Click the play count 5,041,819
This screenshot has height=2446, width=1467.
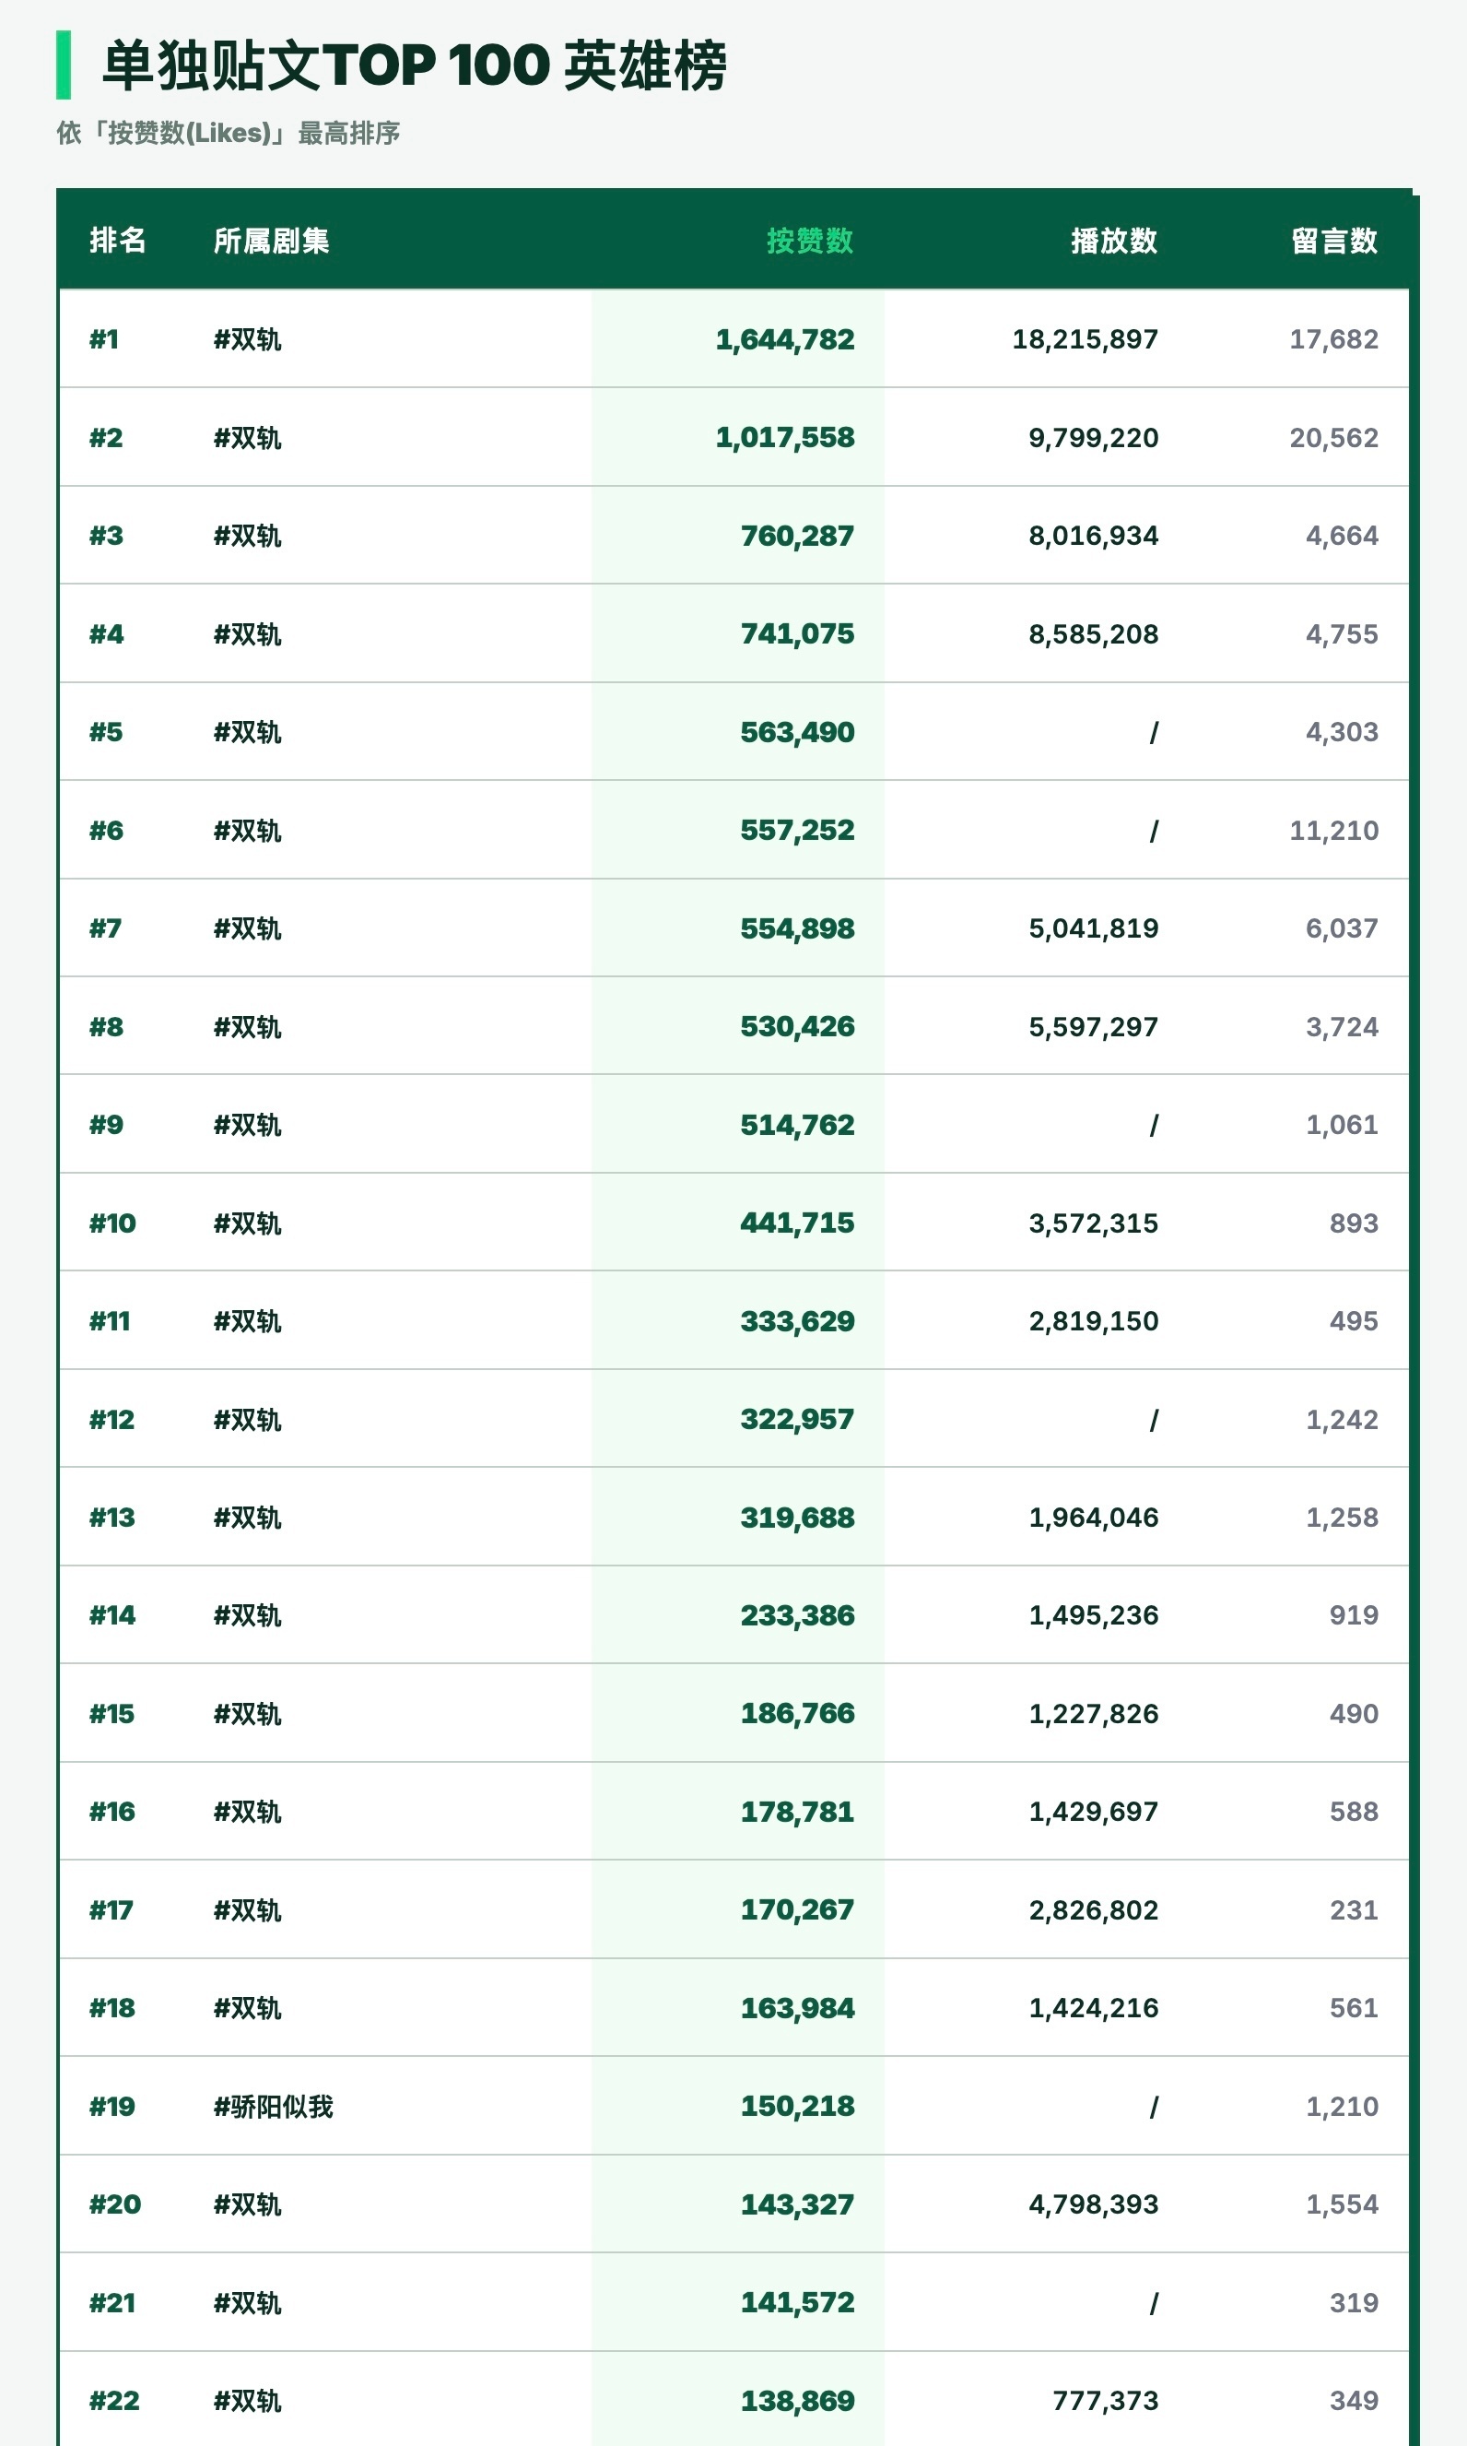click(x=1092, y=928)
